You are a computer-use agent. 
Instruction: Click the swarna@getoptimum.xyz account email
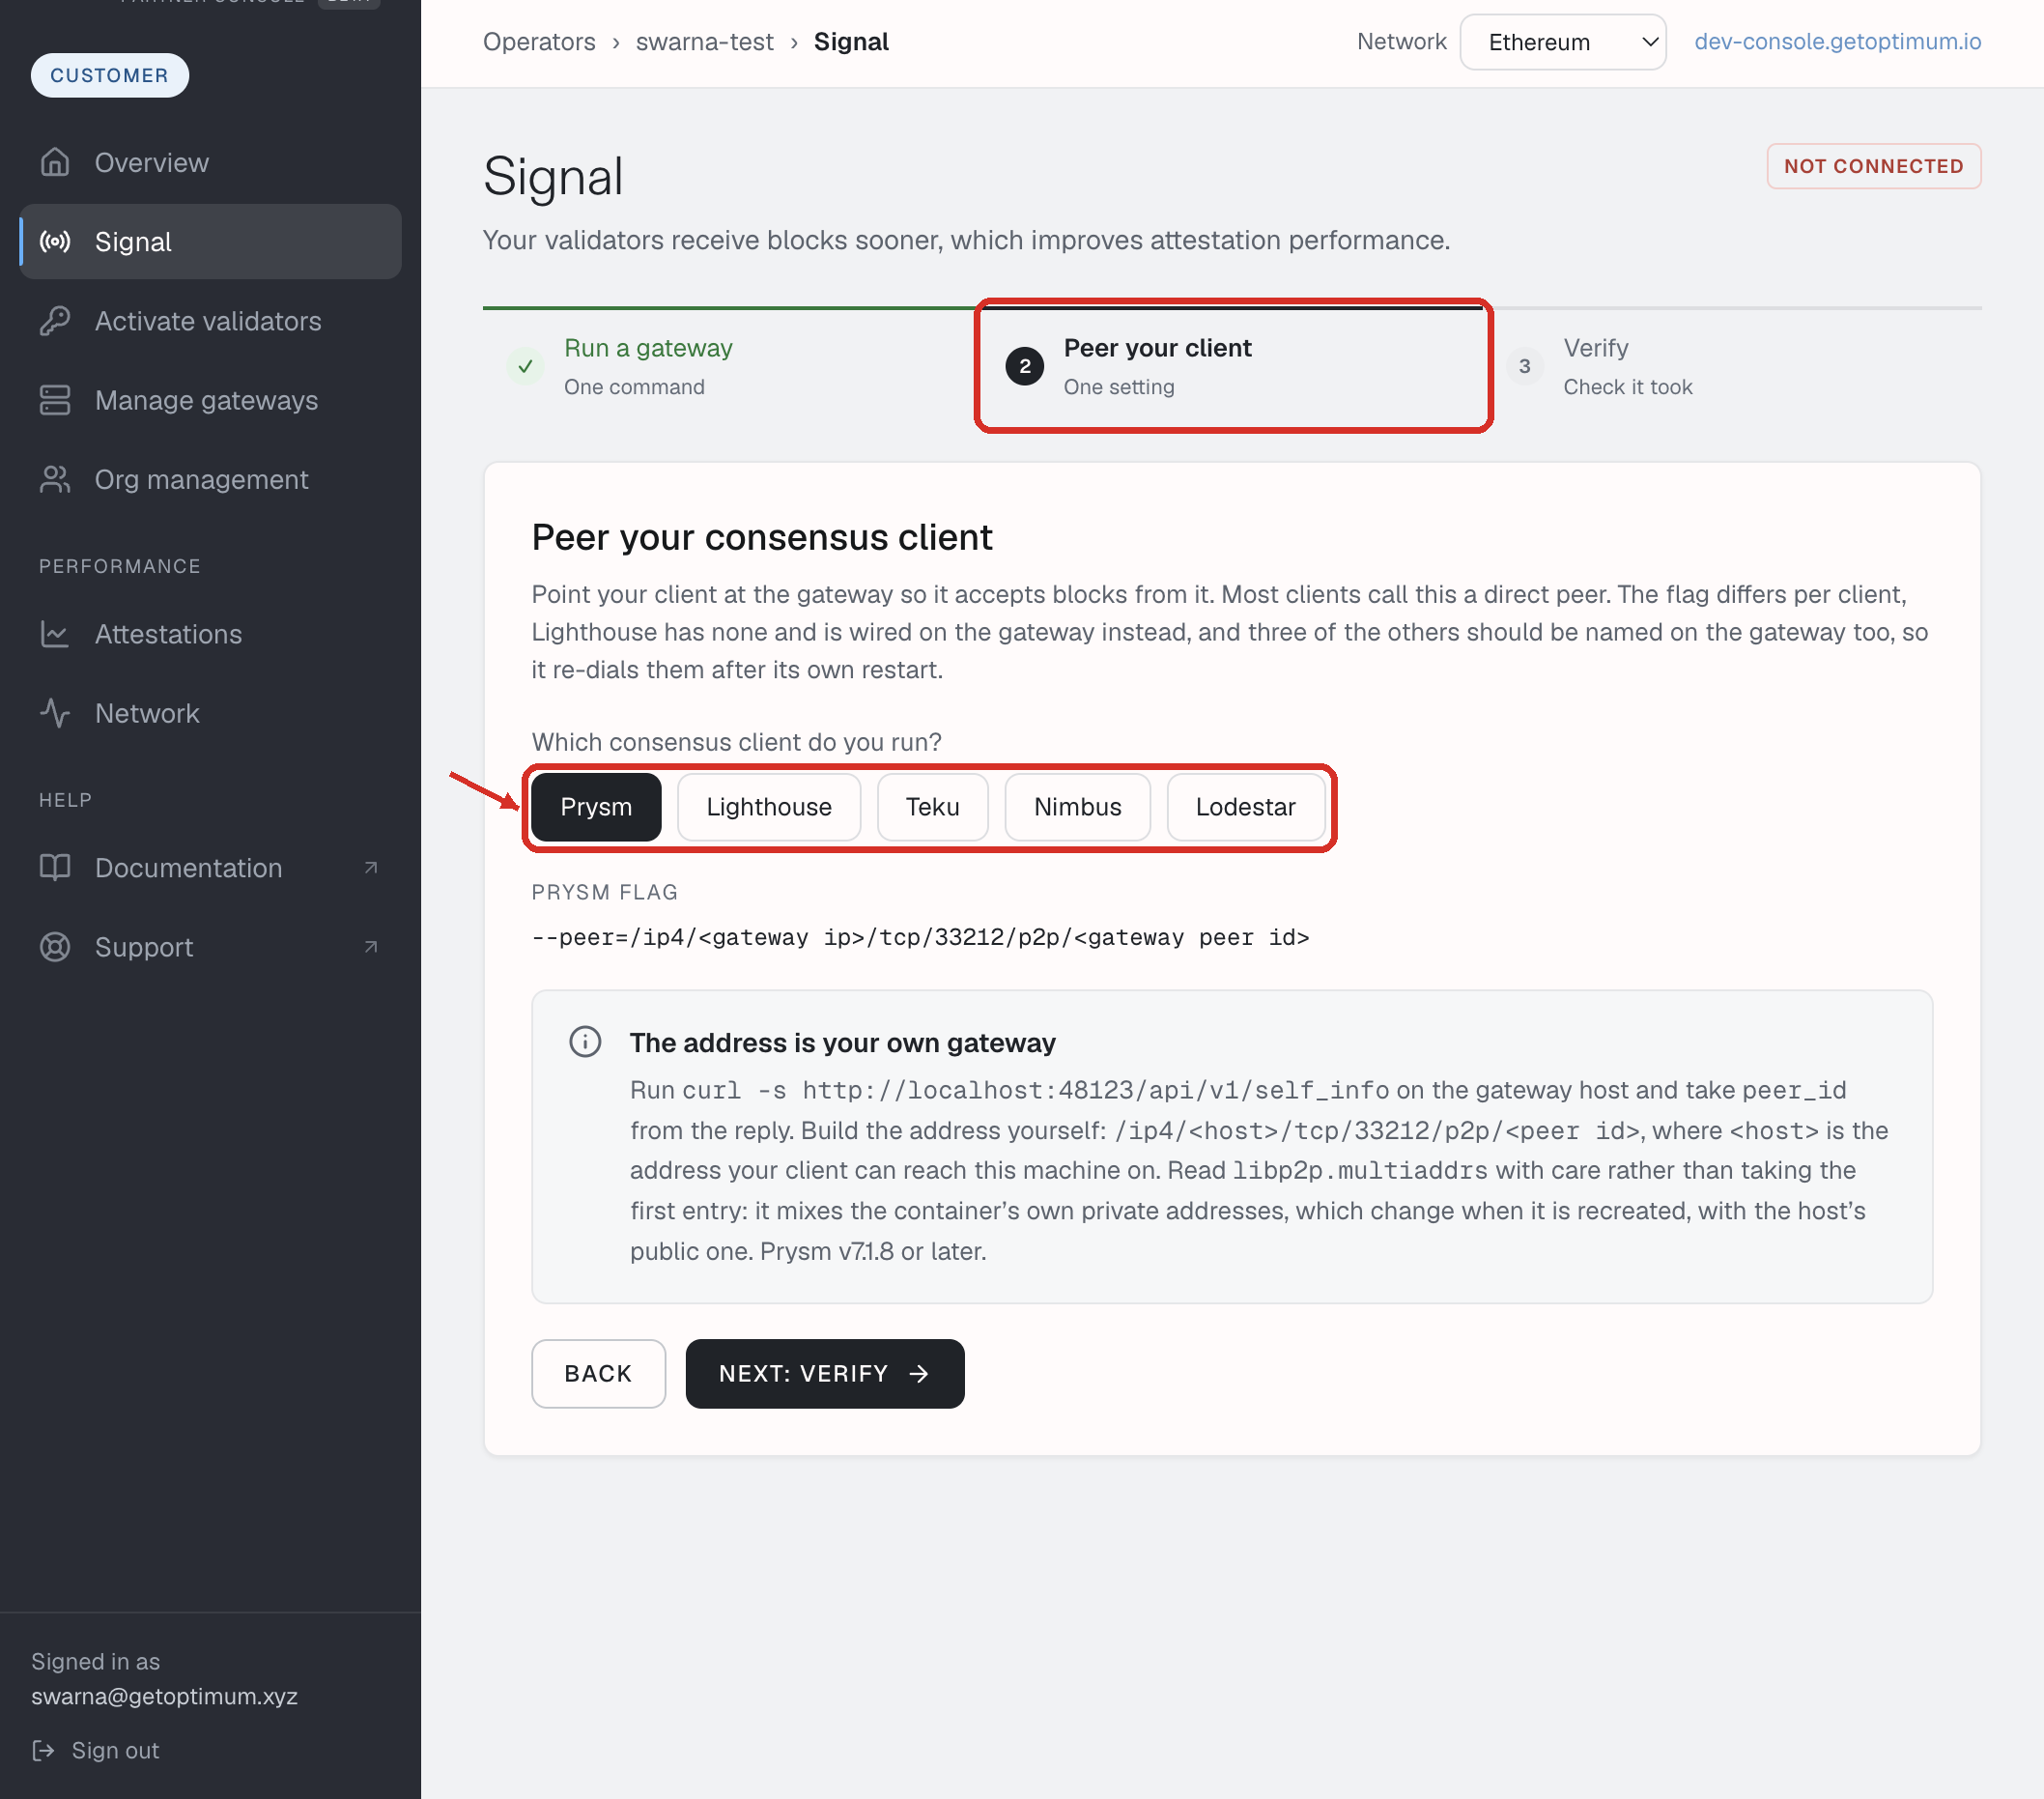coord(165,1696)
